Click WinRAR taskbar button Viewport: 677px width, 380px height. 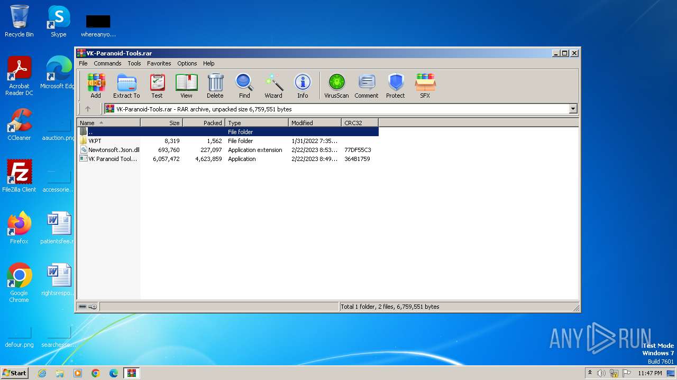point(132,373)
